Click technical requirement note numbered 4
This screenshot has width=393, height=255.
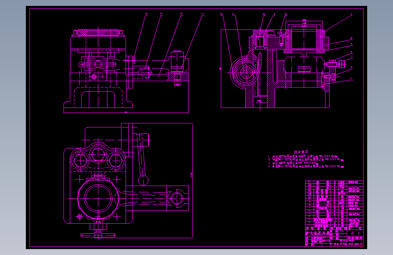pyautogui.click(x=306, y=166)
